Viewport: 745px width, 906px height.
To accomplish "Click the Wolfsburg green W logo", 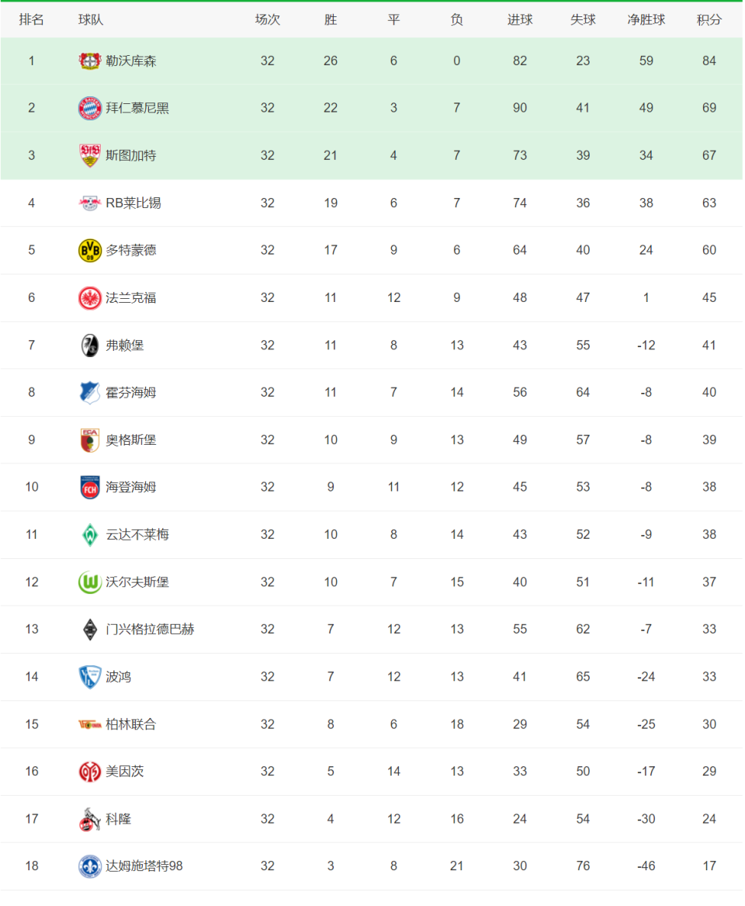I will [x=90, y=581].
